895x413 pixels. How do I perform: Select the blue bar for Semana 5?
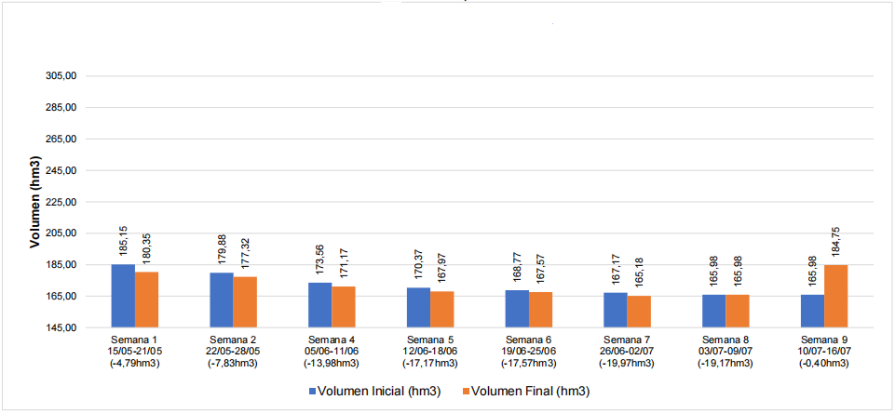tap(418, 307)
